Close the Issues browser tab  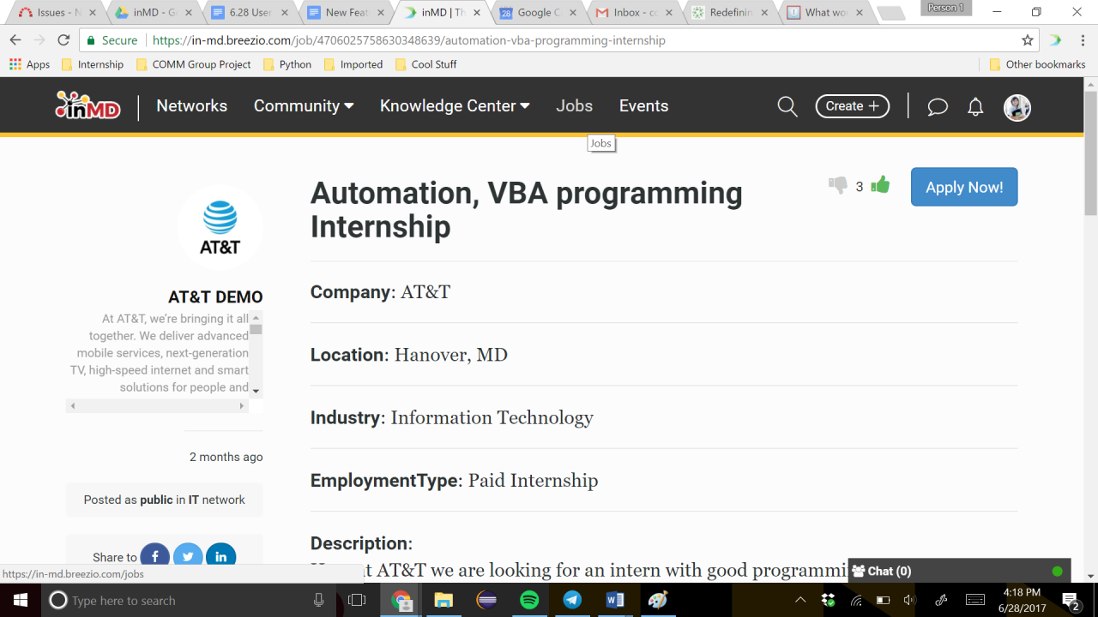click(93, 13)
